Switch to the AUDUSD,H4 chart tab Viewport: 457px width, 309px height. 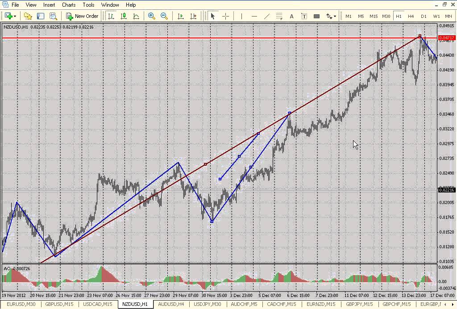click(170, 305)
